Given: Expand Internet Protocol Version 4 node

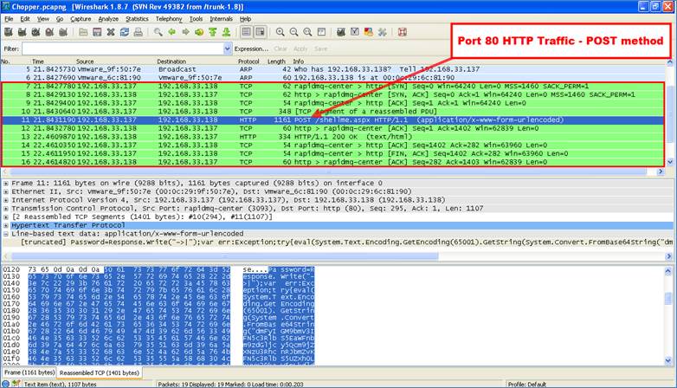Looking at the screenshot, I should pyautogui.click(x=6, y=200).
